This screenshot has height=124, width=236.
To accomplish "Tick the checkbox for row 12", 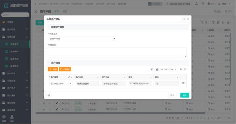I will tap(39, 103).
